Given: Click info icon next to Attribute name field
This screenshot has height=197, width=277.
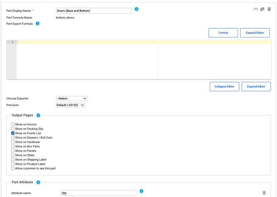Looking at the screenshot, I should [x=141, y=191].
